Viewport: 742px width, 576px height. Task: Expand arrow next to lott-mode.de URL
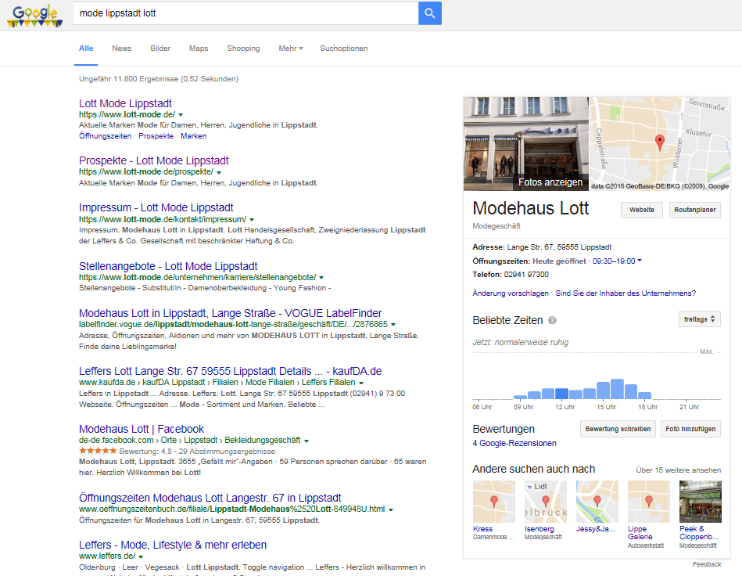tap(181, 115)
